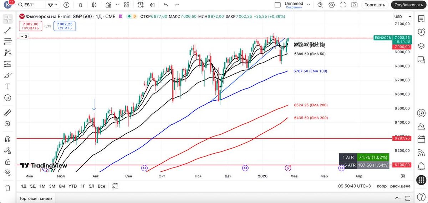Open the indicator templates grid
The height and width of the screenshot is (203, 428).
tap(127, 5)
